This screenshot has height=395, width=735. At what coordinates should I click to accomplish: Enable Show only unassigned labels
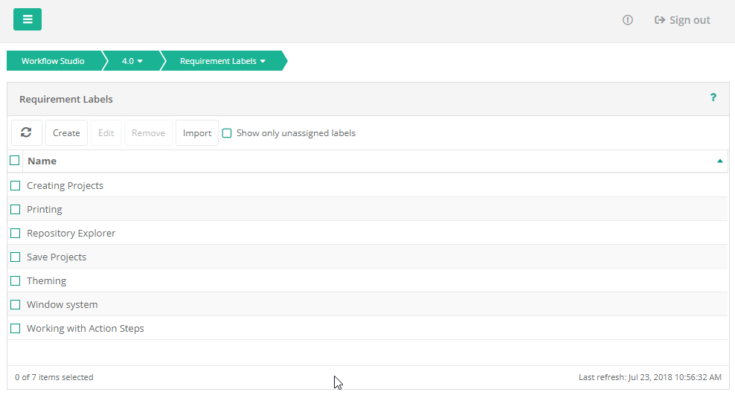227,133
